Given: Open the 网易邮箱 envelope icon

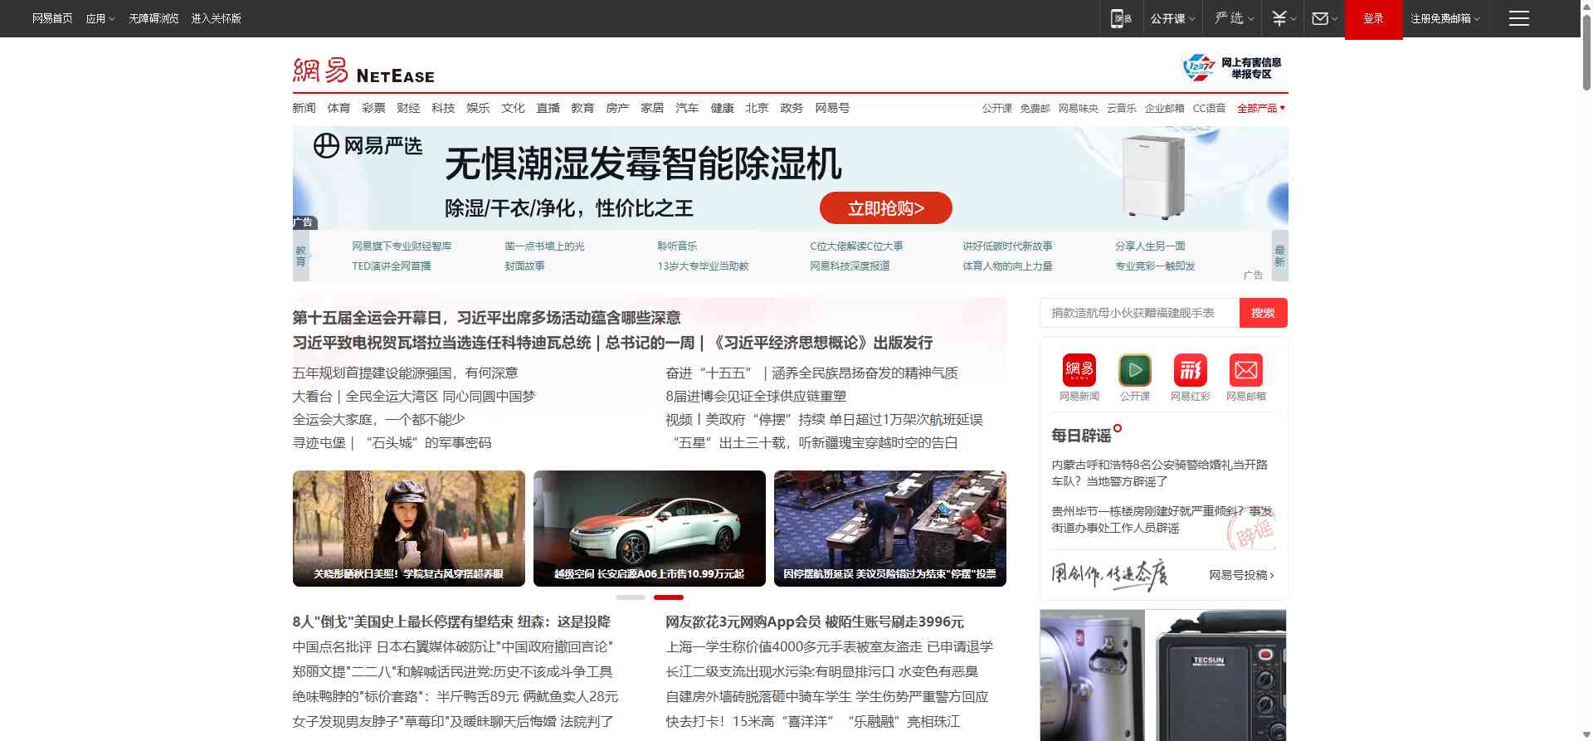Looking at the screenshot, I should pos(1245,370).
